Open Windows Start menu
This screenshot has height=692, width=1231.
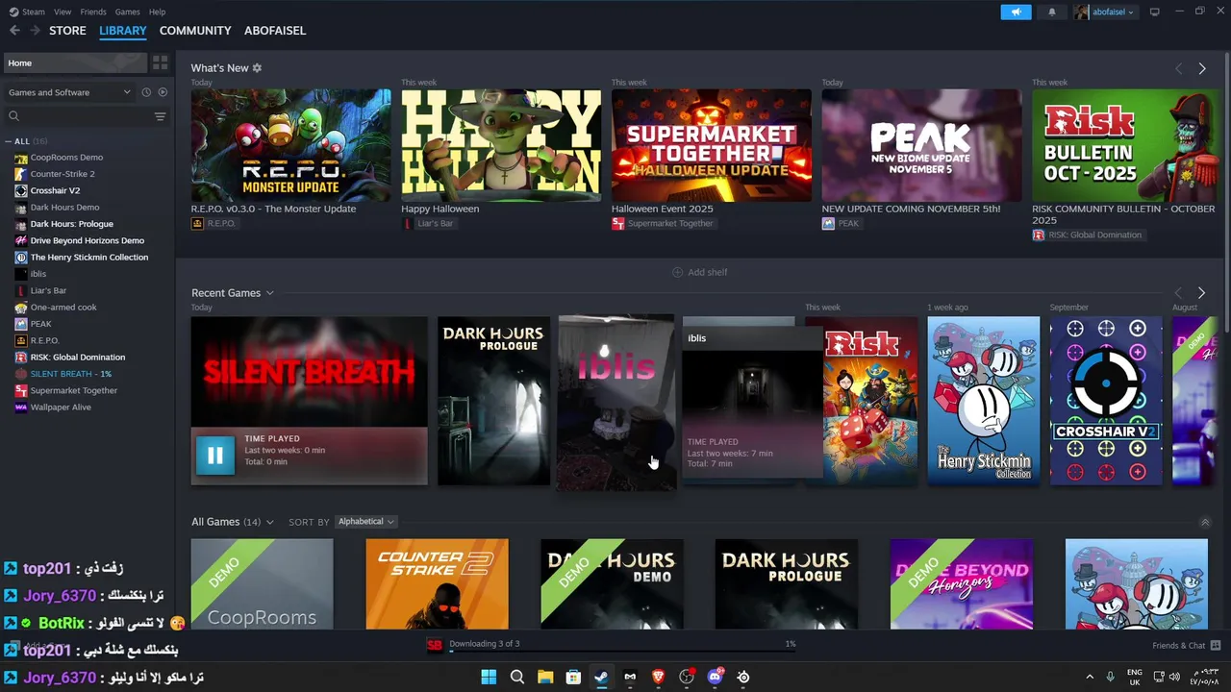(489, 677)
